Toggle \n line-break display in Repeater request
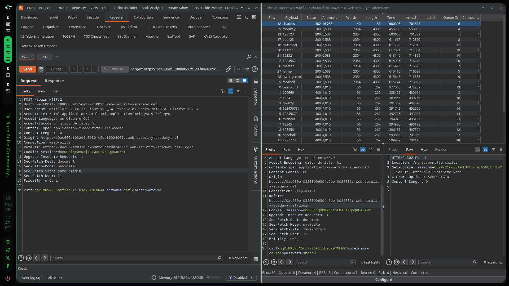 [239, 91]
